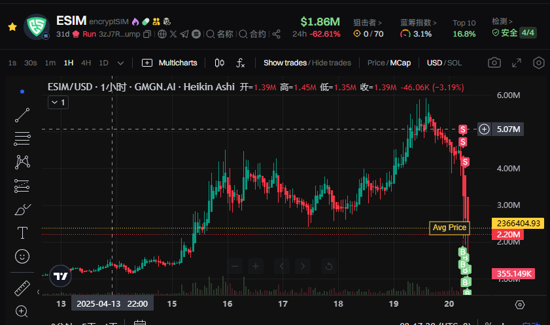Open price scale settings at bottom right
The height and width of the screenshot is (325, 550).
point(520,304)
